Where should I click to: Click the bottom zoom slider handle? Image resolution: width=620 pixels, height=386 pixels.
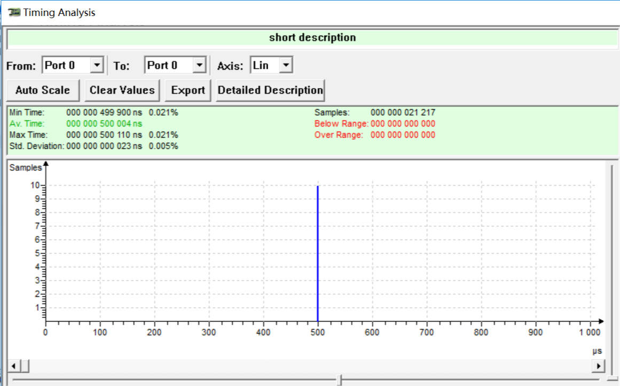[339, 380]
